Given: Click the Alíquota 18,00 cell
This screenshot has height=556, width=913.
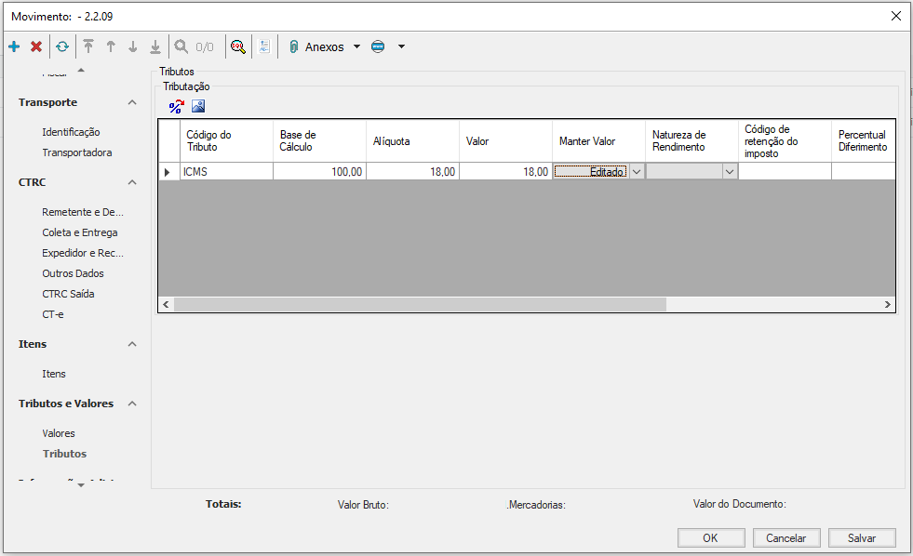Looking at the screenshot, I should (413, 172).
